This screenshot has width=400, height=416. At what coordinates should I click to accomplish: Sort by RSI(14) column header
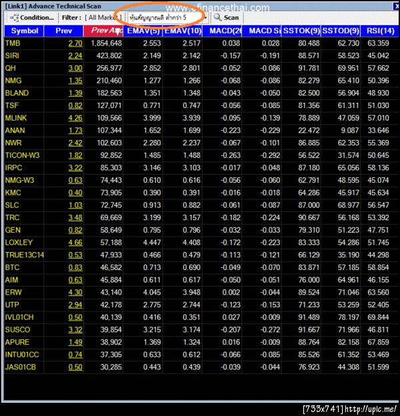(379, 31)
